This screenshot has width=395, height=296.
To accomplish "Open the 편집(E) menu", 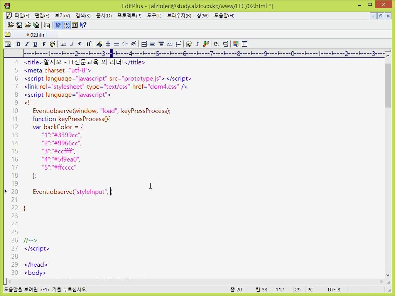I will coord(42,15).
